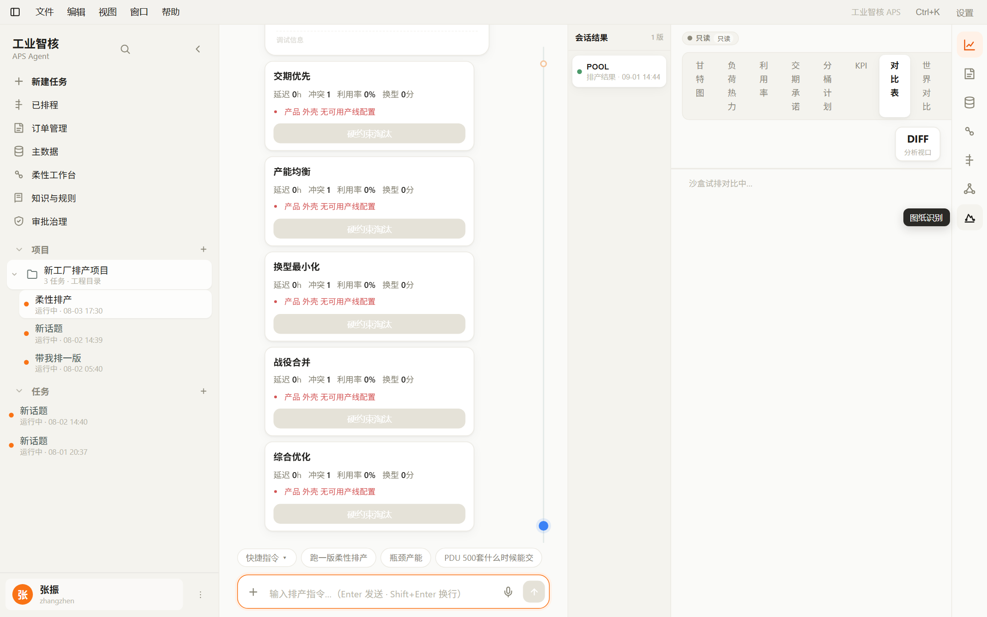Open the database icon in right rail
This screenshot has width=987, height=617.
click(970, 102)
